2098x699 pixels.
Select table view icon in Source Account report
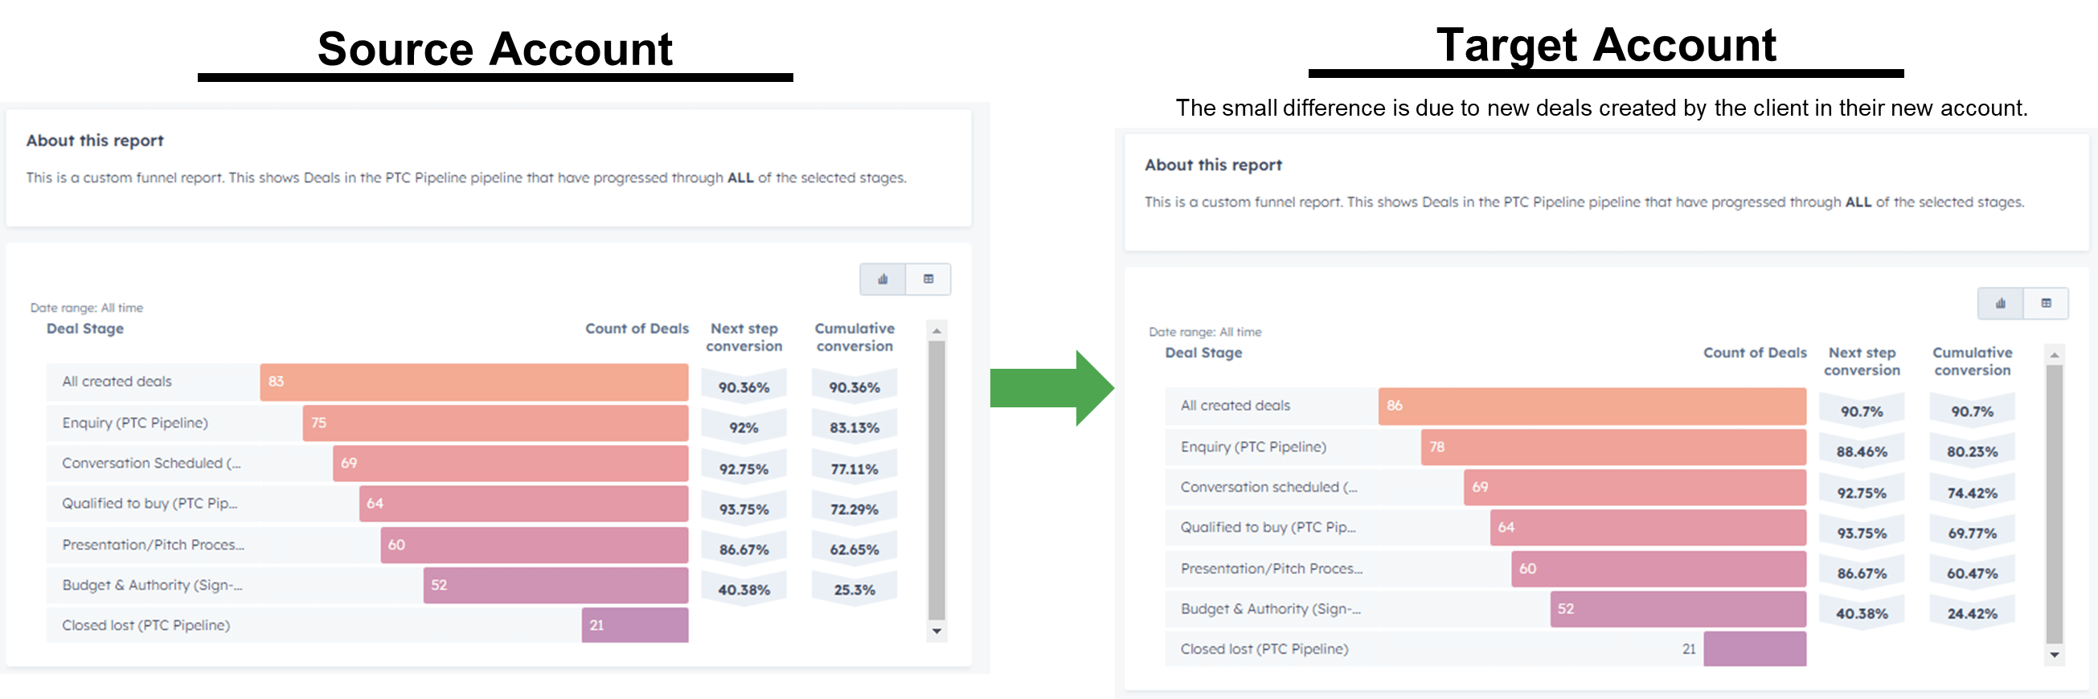click(x=928, y=279)
